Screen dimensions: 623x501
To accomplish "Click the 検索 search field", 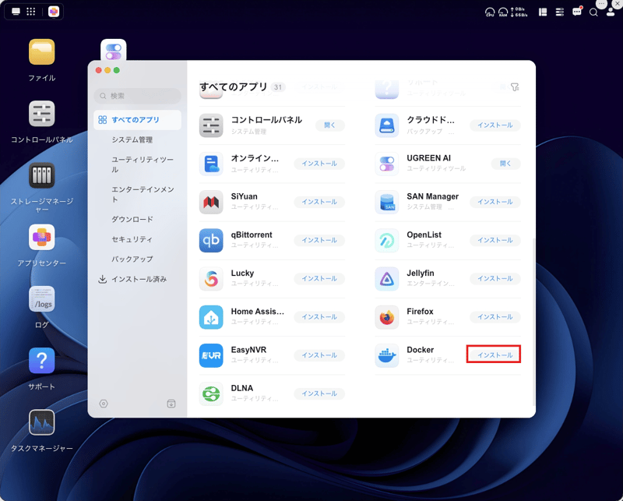I will click(138, 96).
